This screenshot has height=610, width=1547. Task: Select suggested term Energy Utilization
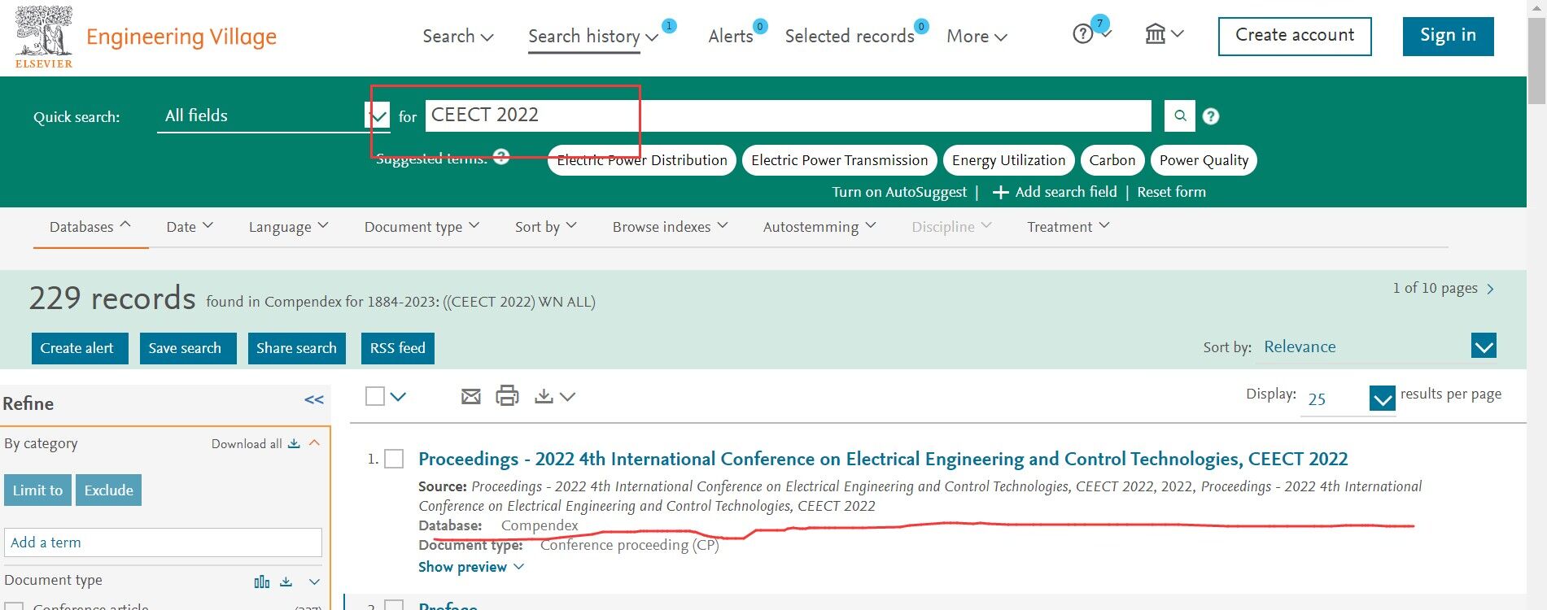(1008, 160)
